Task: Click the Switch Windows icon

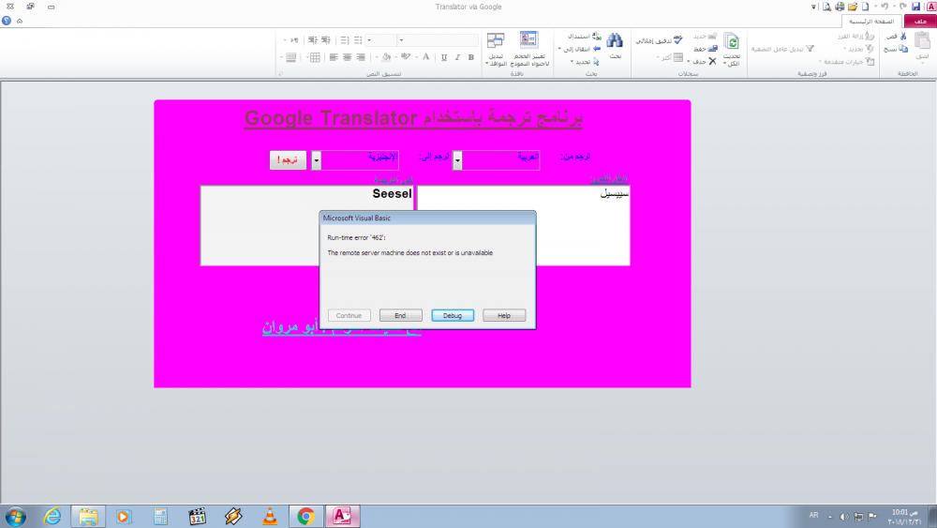Action: [496, 40]
